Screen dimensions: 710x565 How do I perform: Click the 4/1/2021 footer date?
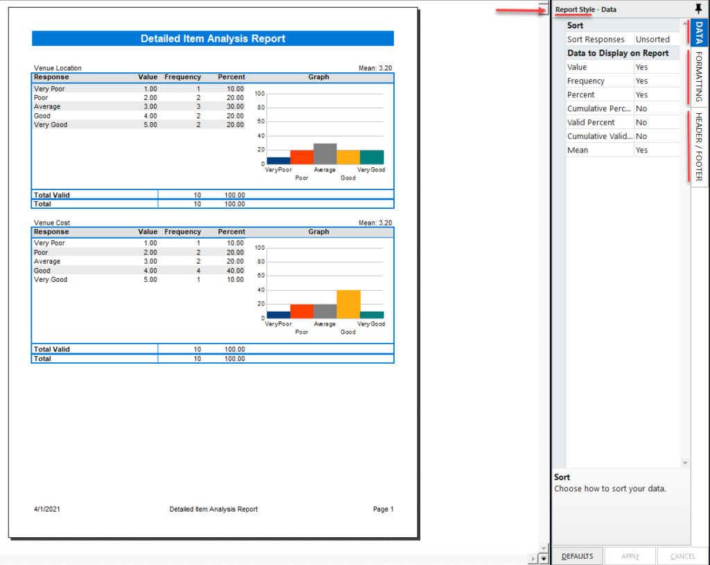click(x=47, y=509)
